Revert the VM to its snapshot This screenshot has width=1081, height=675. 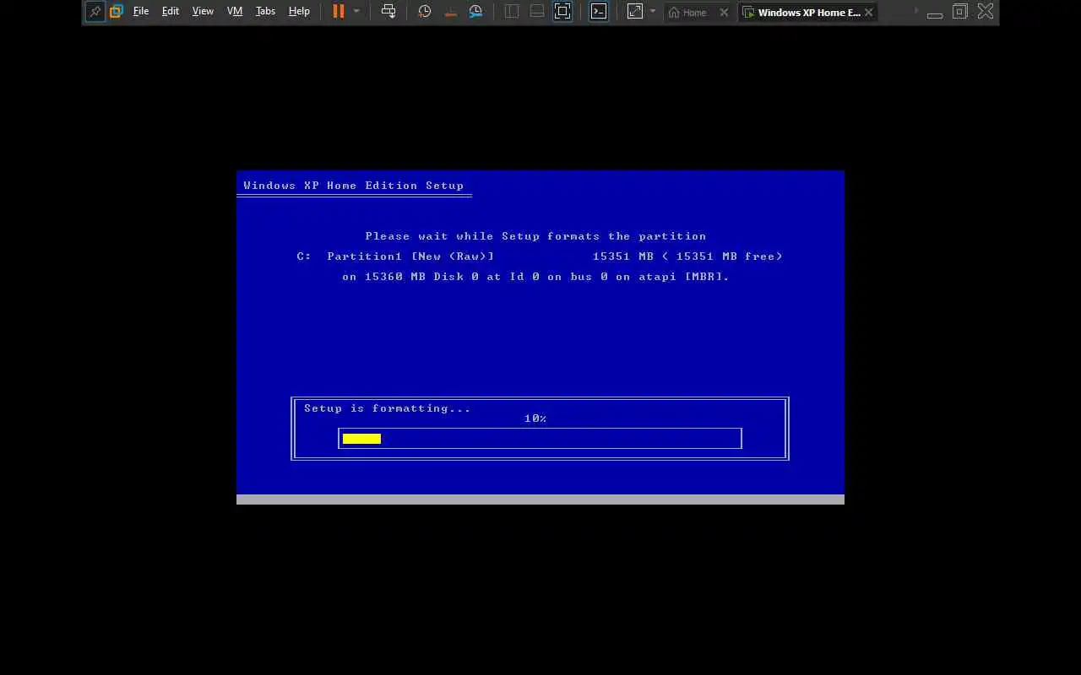click(x=450, y=12)
